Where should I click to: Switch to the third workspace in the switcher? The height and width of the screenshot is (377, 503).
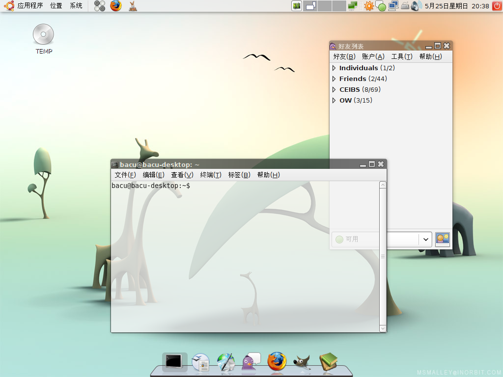coord(339,6)
